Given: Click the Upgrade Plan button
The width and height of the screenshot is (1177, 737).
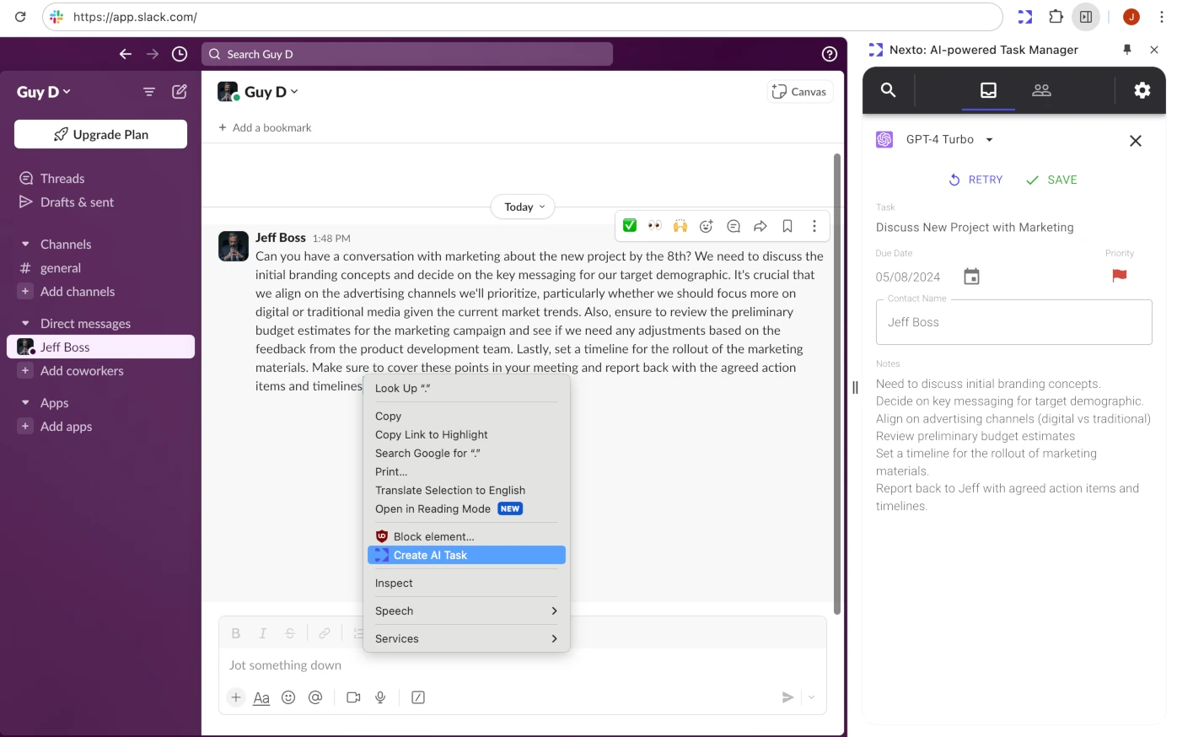Looking at the screenshot, I should 99,133.
